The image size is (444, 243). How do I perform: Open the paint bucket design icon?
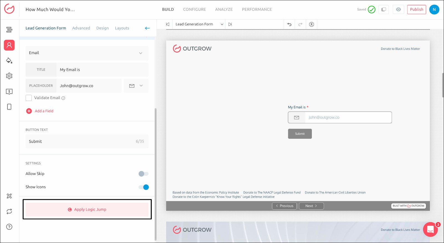point(9,61)
